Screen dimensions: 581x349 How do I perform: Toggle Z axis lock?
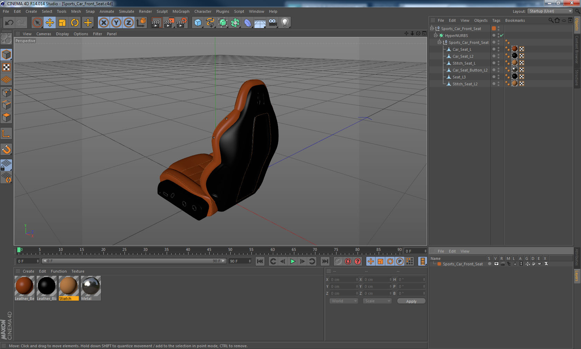(x=129, y=23)
